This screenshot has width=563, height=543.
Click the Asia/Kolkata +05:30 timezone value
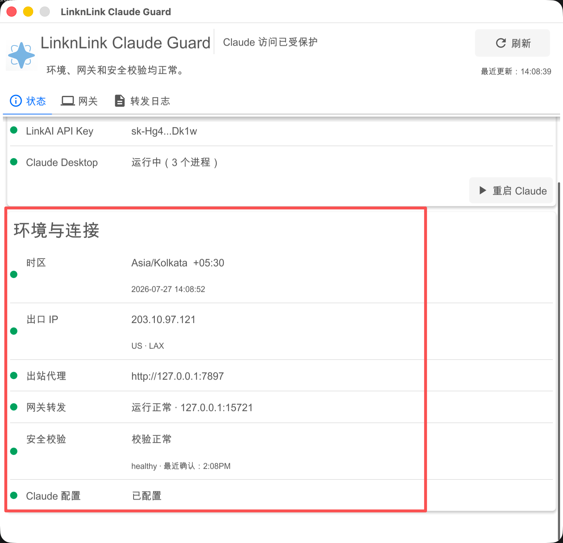click(x=178, y=263)
